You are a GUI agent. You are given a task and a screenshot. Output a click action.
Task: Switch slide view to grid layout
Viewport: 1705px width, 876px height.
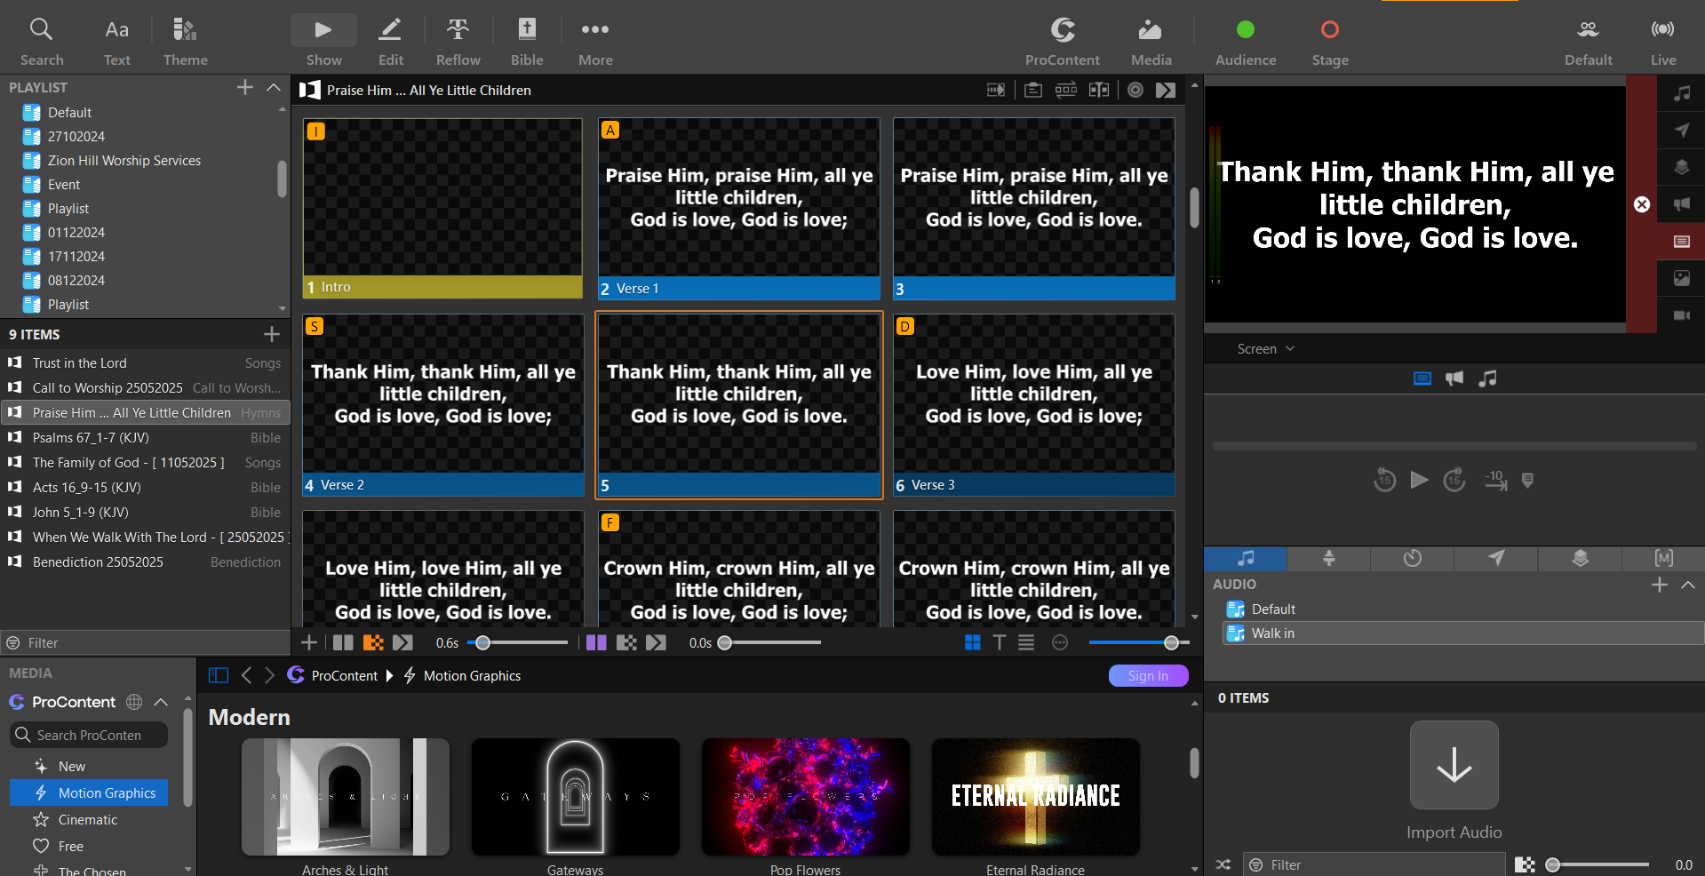(x=973, y=642)
